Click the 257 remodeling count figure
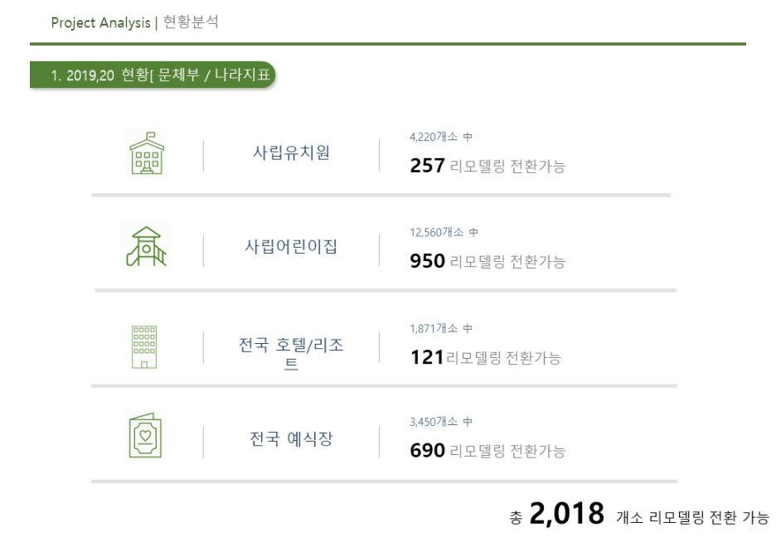The width and height of the screenshot is (776, 537). click(427, 166)
